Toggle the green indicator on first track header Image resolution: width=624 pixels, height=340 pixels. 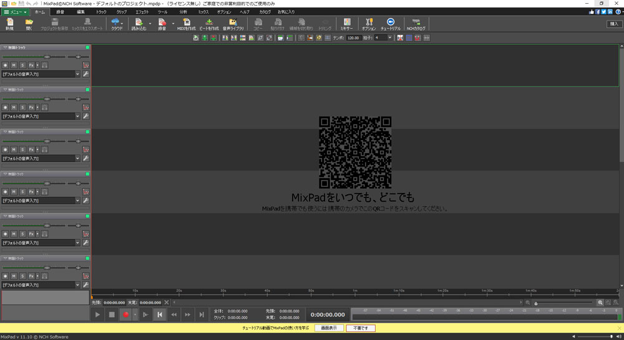pyautogui.click(x=87, y=47)
